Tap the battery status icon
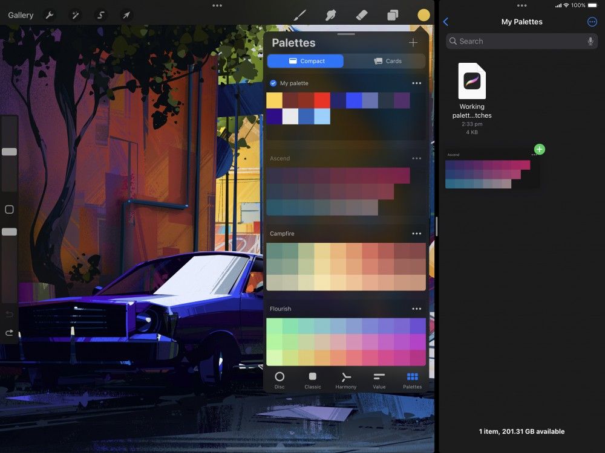The width and height of the screenshot is (605, 453). tap(593, 5)
